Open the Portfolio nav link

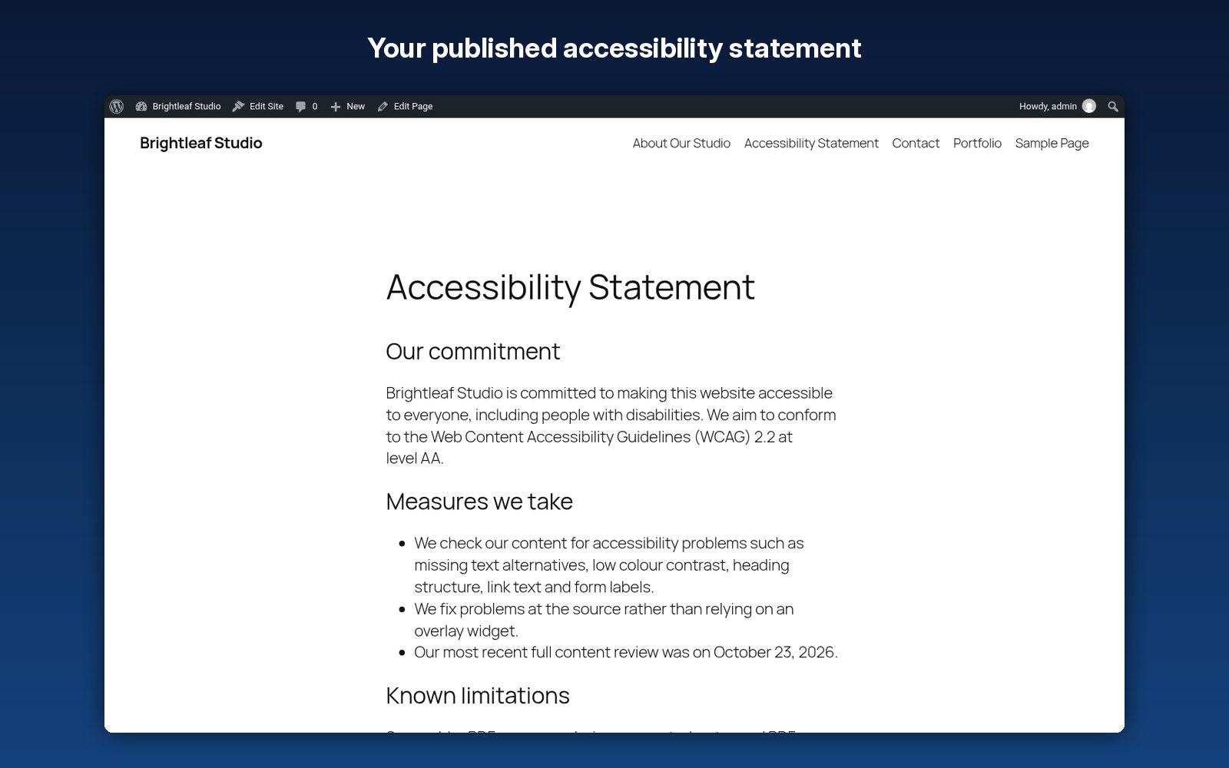coord(977,143)
